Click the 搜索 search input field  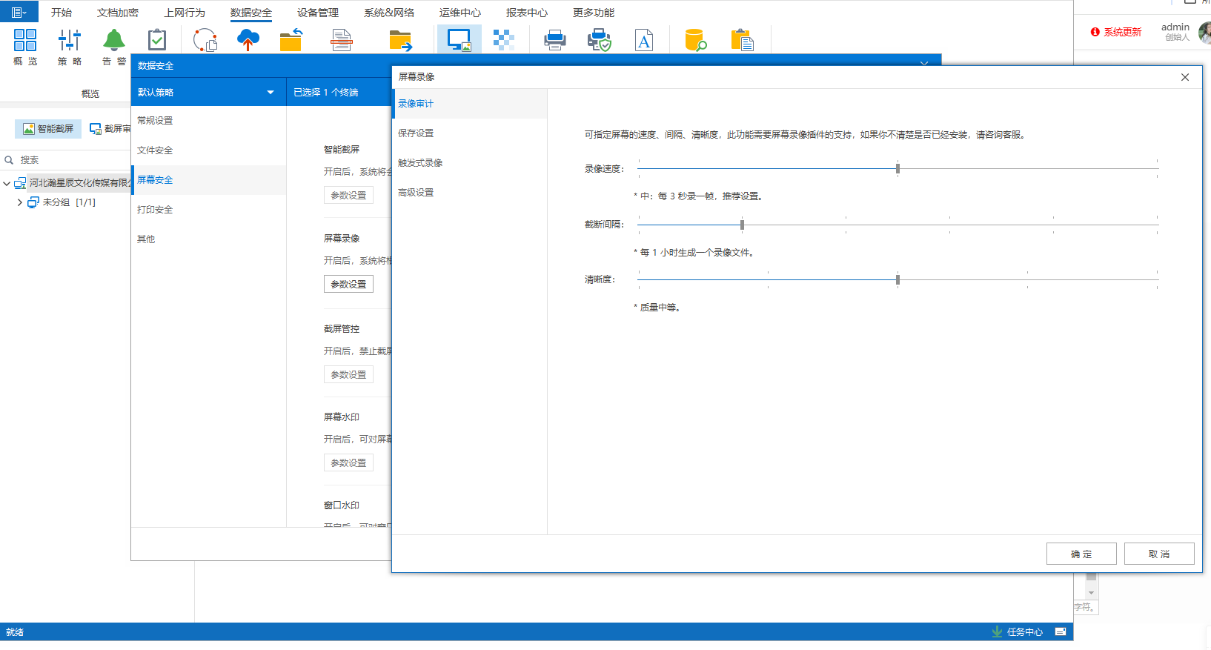70,160
